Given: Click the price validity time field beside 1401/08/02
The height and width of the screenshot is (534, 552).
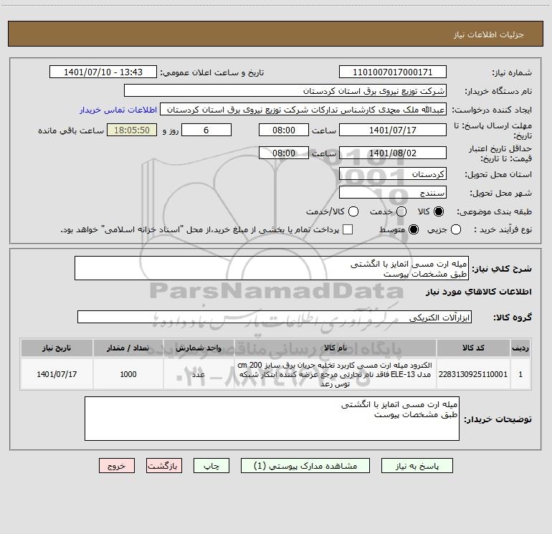Looking at the screenshot, I should pyautogui.click(x=284, y=153).
